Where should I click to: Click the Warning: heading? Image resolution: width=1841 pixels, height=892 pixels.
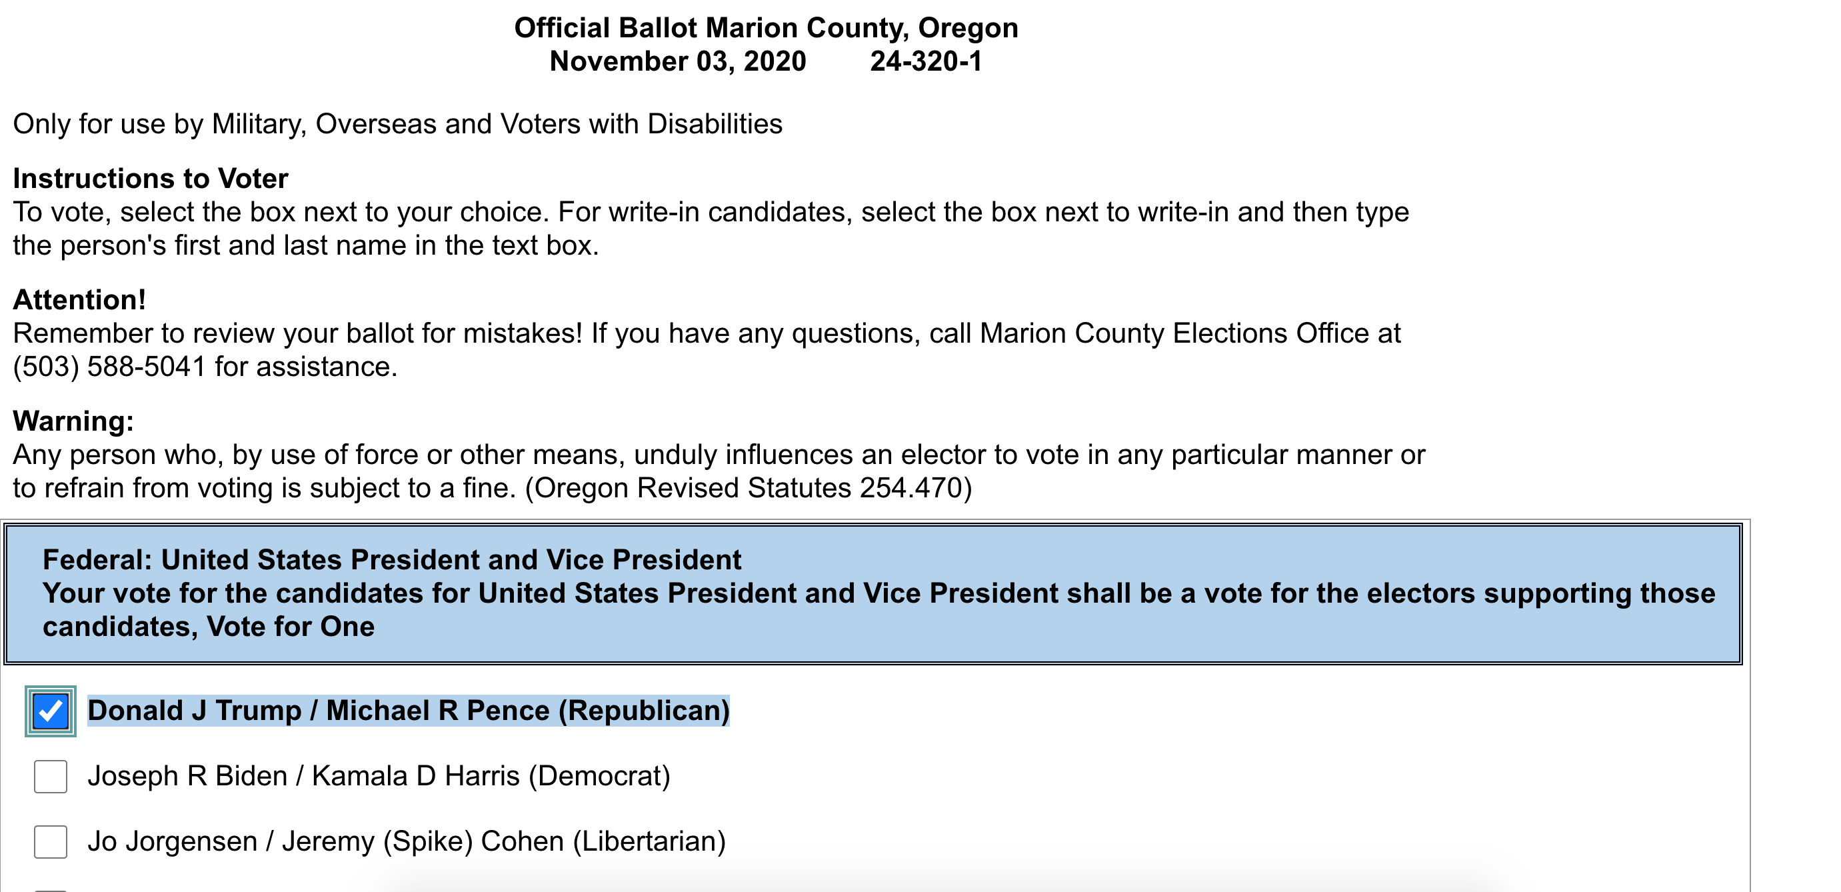click(73, 421)
